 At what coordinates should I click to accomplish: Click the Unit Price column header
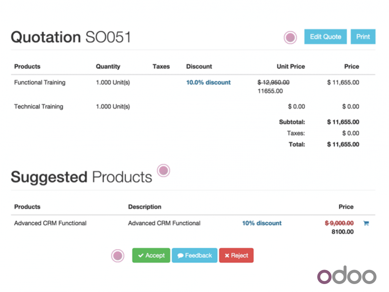point(291,67)
